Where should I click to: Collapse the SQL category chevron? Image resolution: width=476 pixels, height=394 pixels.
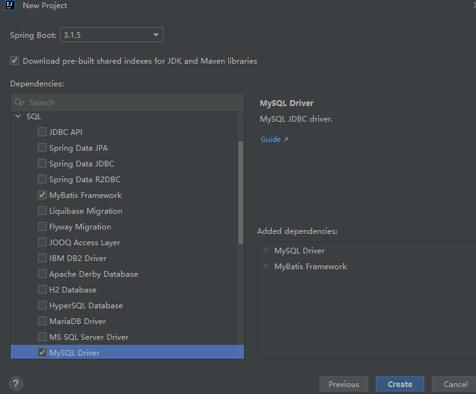(18, 116)
